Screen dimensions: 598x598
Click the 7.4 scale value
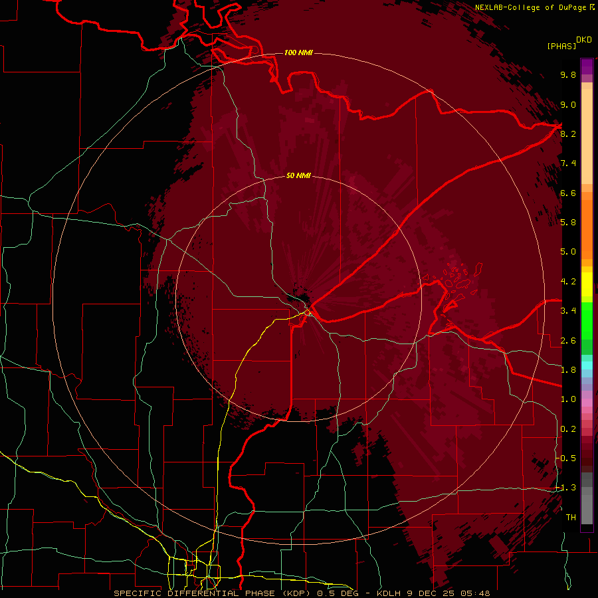(x=568, y=163)
